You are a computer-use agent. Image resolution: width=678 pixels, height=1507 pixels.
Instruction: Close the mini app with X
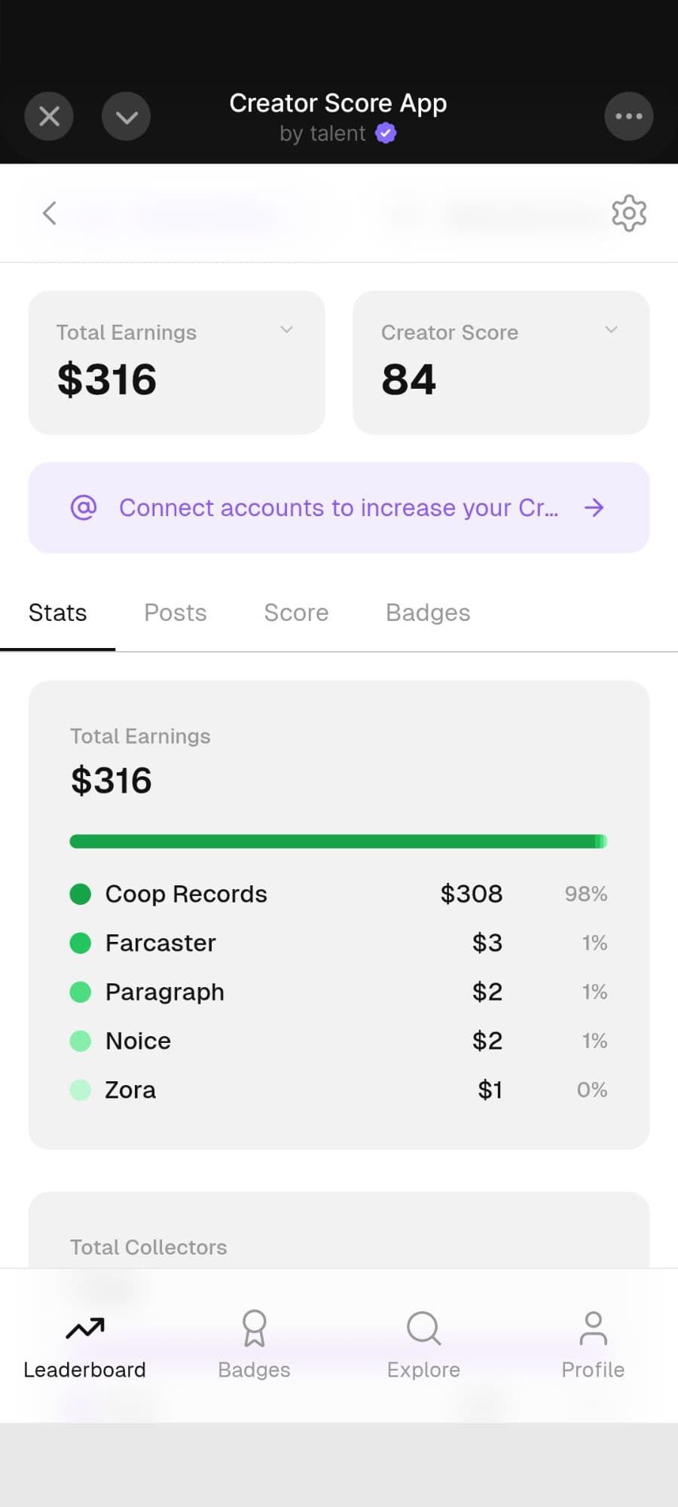[x=49, y=116]
